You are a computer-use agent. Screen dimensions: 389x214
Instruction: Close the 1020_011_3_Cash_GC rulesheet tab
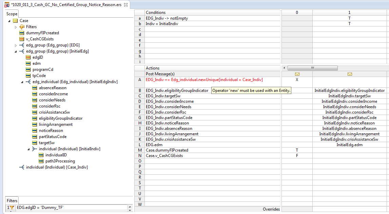126,5
